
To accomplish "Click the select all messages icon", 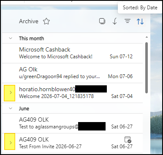I will tap(102, 21).
